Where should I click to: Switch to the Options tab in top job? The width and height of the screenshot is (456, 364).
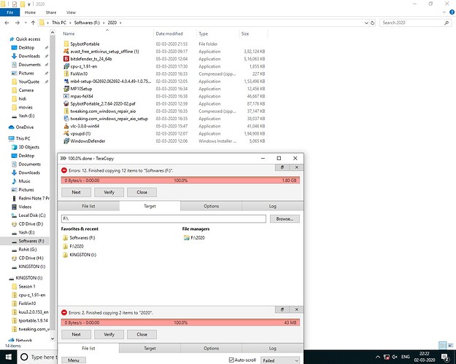211,206
